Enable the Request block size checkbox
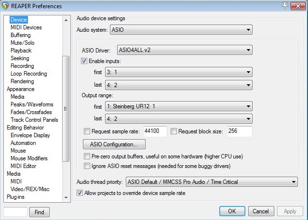 (x=174, y=131)
